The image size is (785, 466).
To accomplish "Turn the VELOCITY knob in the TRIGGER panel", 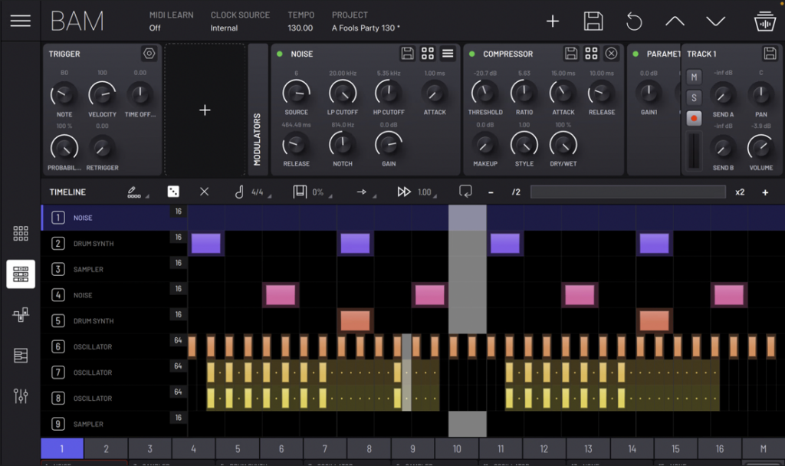I will [102, 97].
